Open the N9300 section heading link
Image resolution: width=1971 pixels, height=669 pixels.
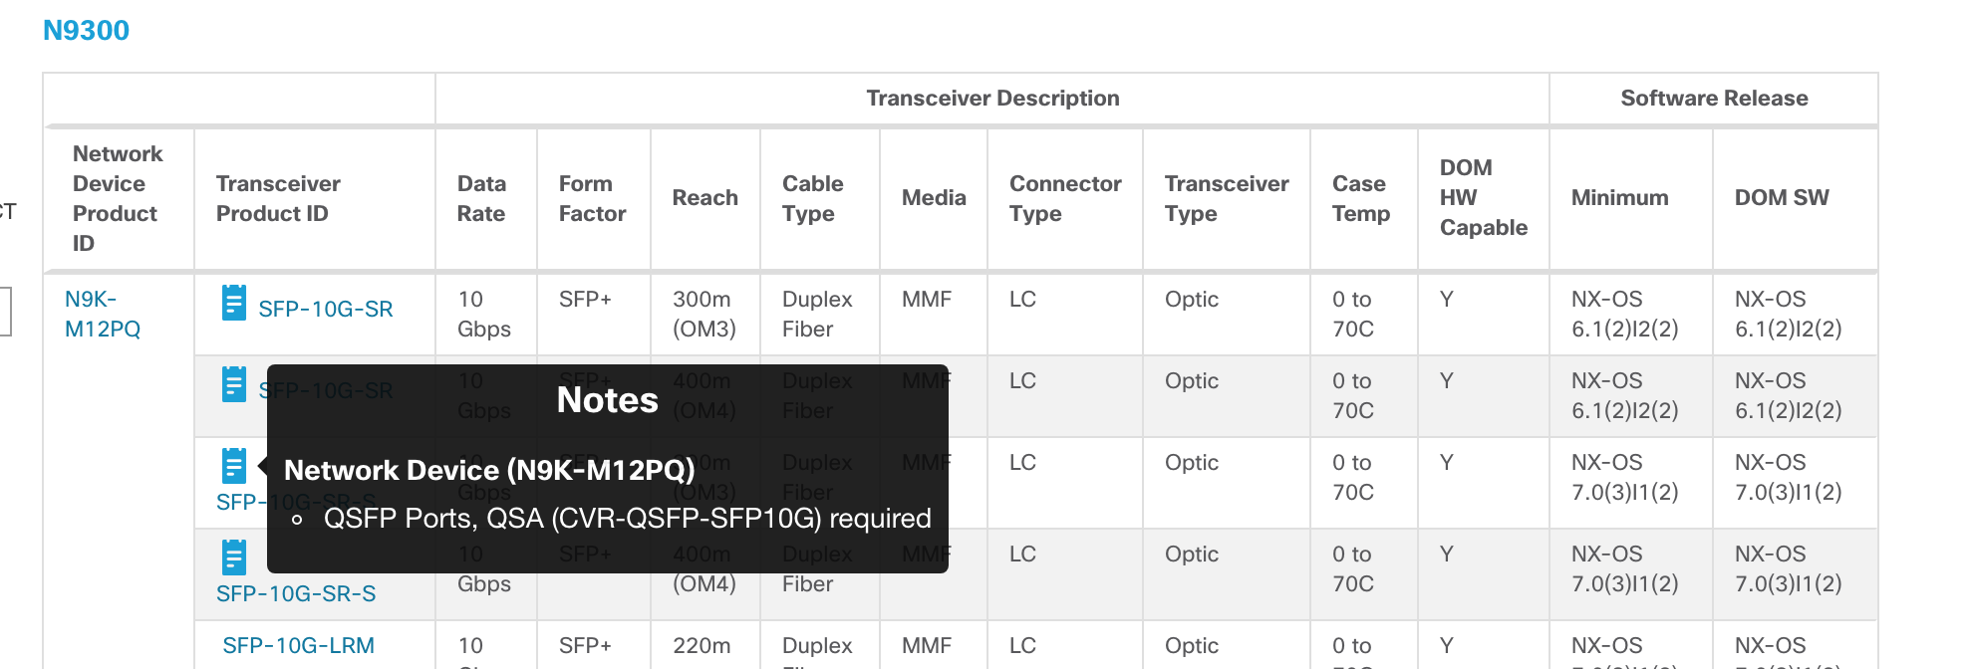[86, 29]
